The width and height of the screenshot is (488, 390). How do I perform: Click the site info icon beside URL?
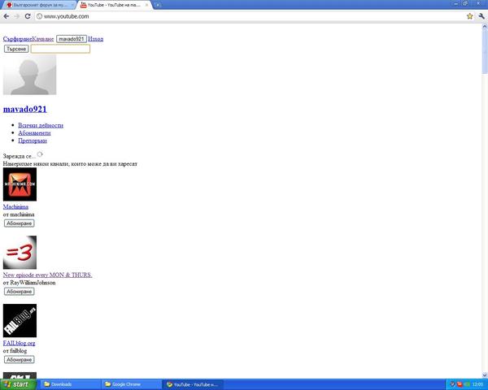coord(40,16)
